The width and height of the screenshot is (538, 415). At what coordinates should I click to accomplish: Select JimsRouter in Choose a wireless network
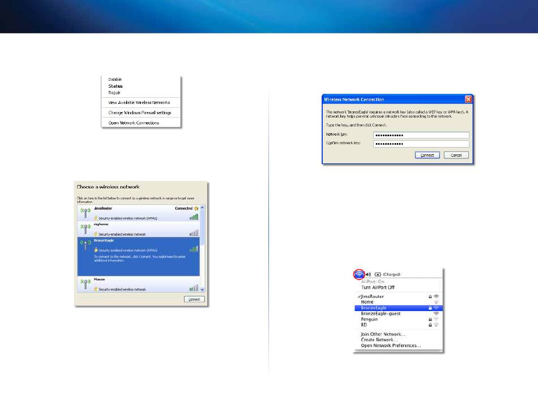(138, 213)
